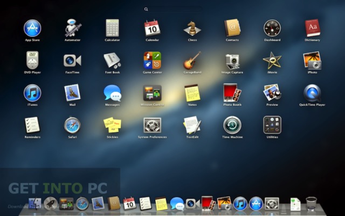Open Finder from the Dock
Image resolution: width=345 pixels, height=216 pixels.
35,204
